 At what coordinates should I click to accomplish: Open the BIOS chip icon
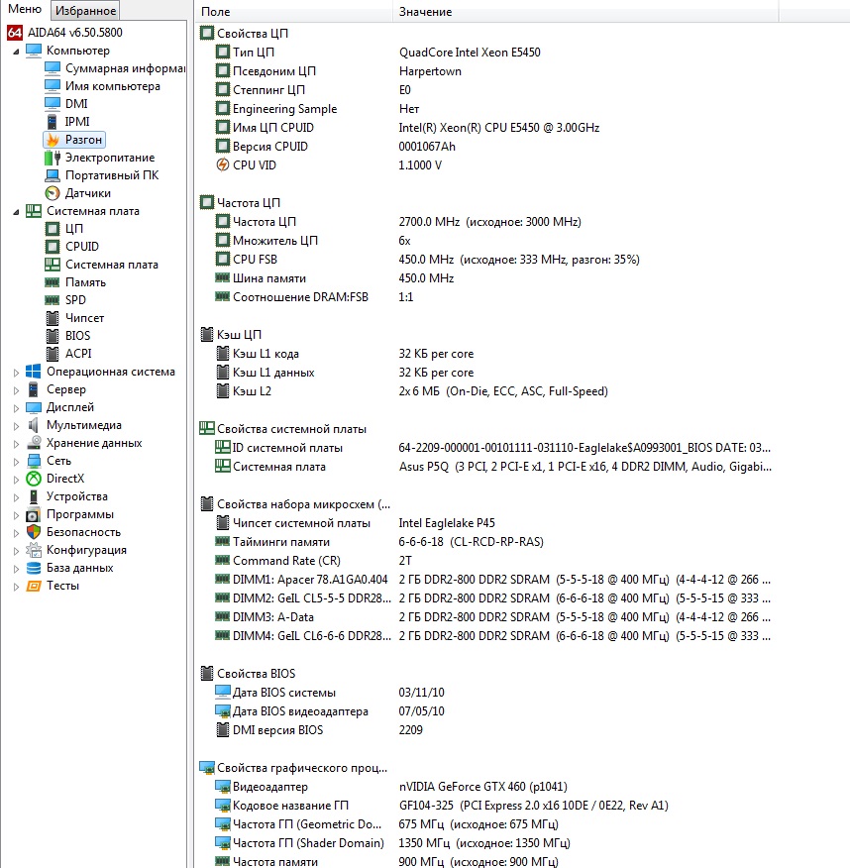(53, 336)
